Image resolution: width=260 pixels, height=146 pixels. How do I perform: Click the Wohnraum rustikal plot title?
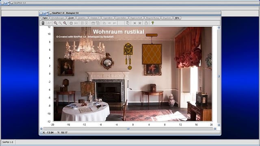[x=119, y=32]
